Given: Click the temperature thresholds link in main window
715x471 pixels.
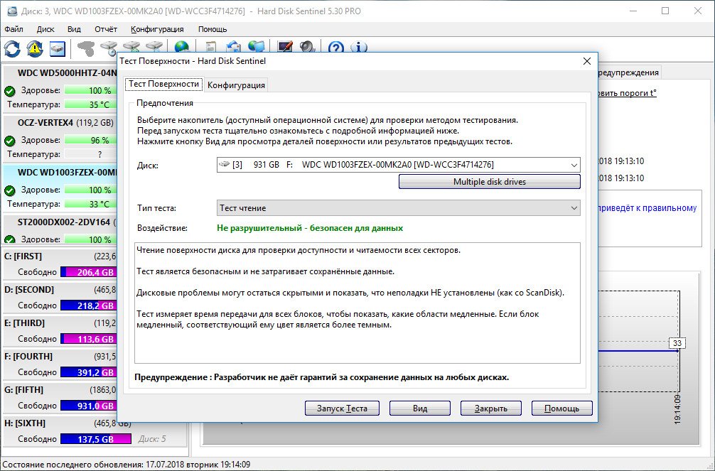Looking at the screenshot, I should pos(628,93).
